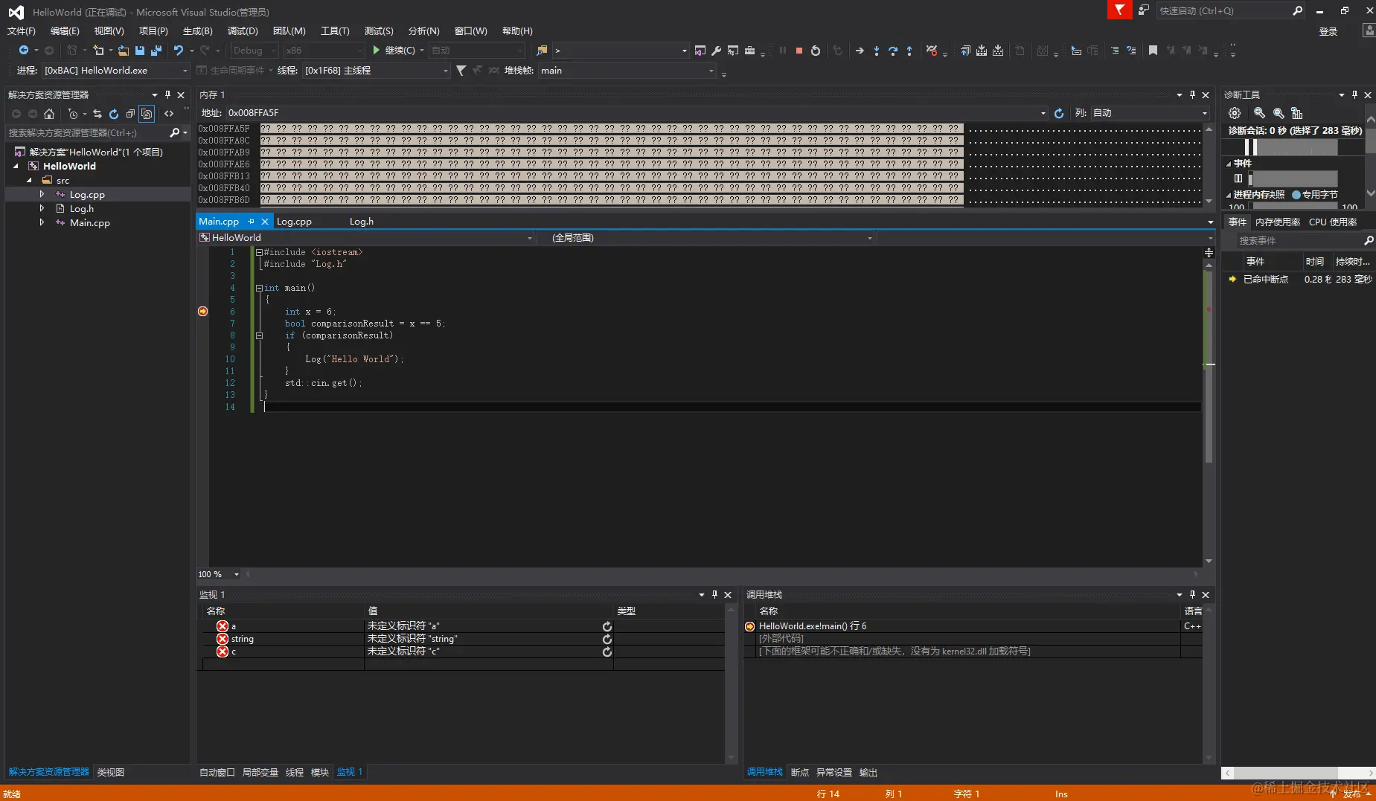1376x801 pixels.
Task: Open the editor zoom level dropdown 100 %
Action: [x=219, y=574]
